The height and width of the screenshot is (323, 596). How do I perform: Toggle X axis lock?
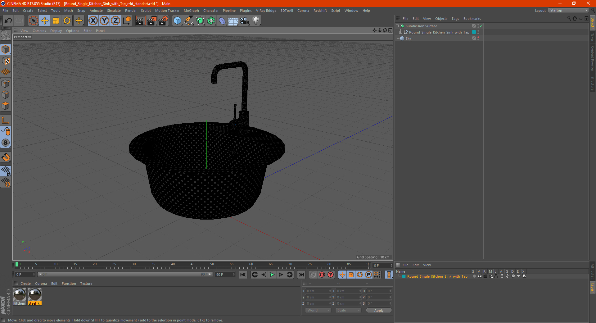(93, 21)
